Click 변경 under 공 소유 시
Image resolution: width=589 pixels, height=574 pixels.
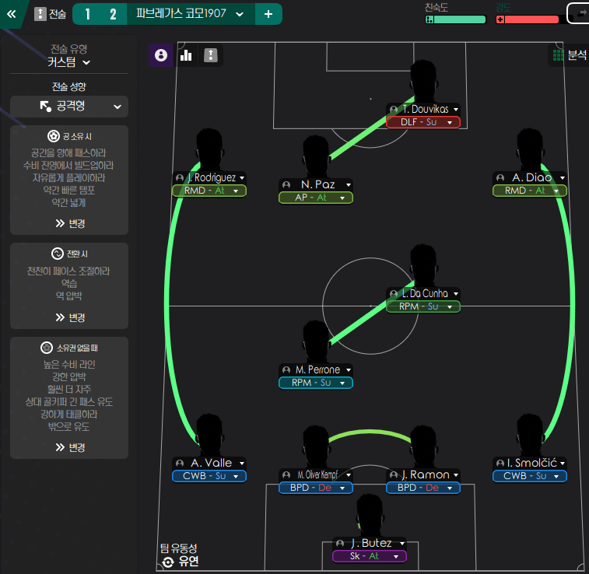pyautogui.click(x=70, y=224)
